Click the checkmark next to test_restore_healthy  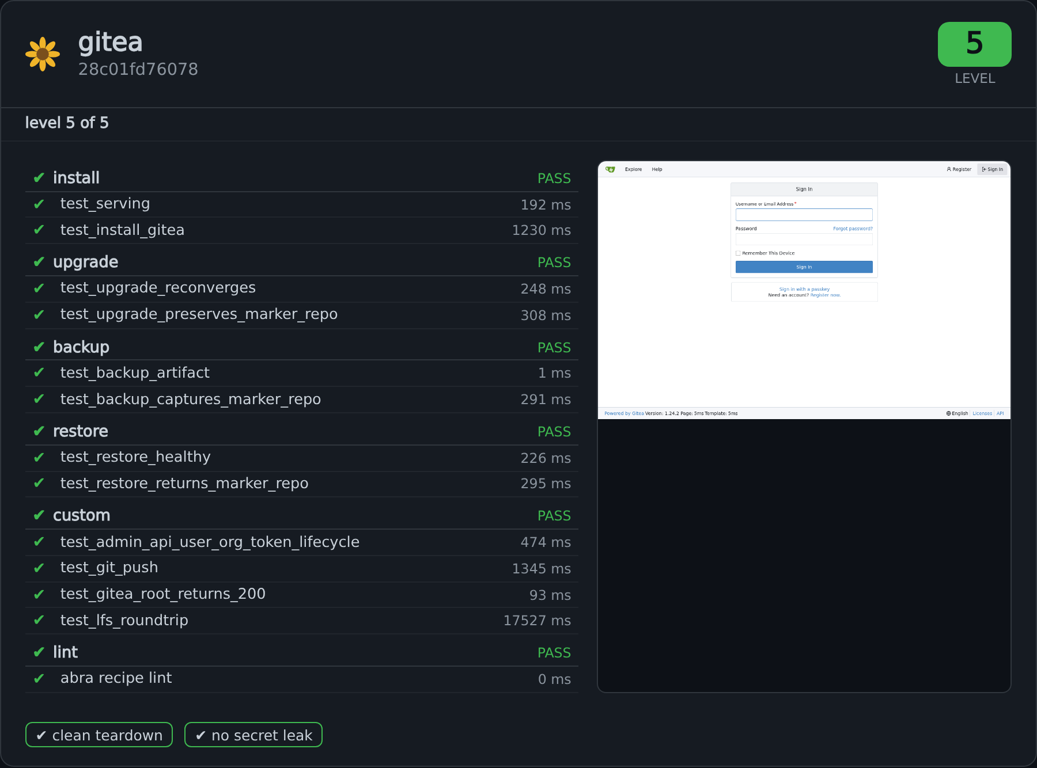tap(39, 458)
